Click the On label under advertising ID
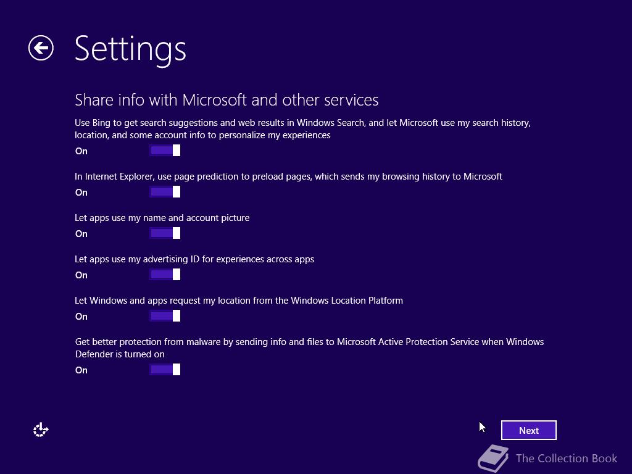Image resolution: width=632 pixels, height=474 pixels. pos(81,275)
